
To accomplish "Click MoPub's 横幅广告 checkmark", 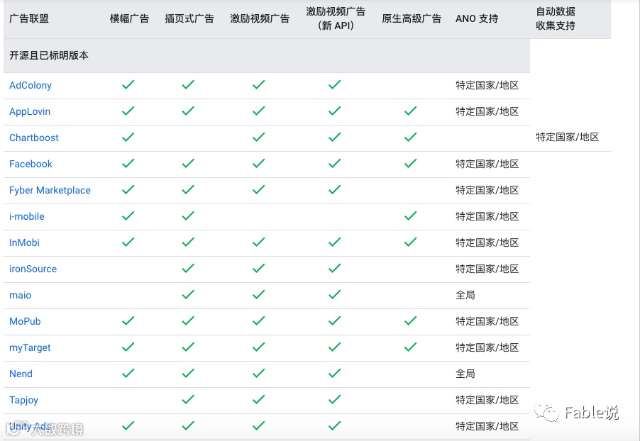I will (128, 321).
